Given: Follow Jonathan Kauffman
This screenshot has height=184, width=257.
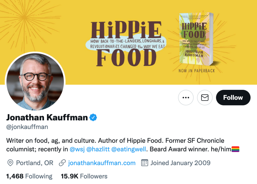Looking at the screenshot, I should click(233, 98).
